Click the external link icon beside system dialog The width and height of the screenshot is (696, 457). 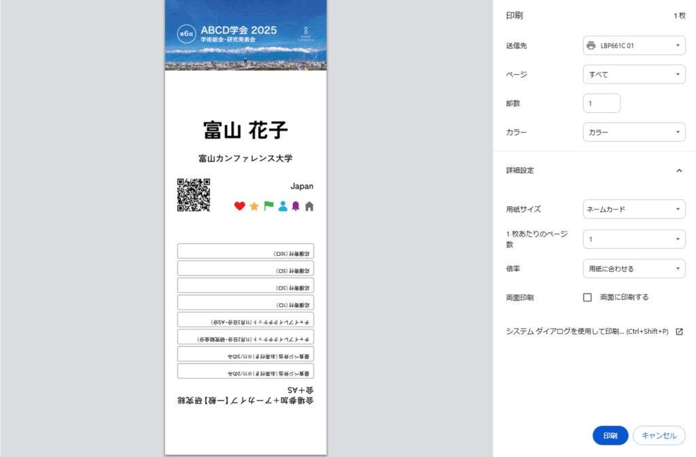click(x=679, y=331)
